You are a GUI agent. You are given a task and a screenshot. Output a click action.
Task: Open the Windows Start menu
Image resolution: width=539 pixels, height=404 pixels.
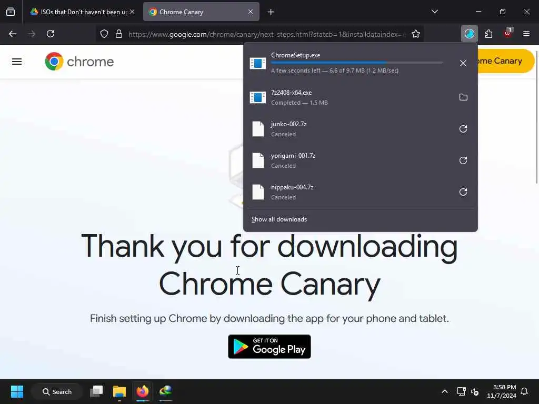pos(17,391)
